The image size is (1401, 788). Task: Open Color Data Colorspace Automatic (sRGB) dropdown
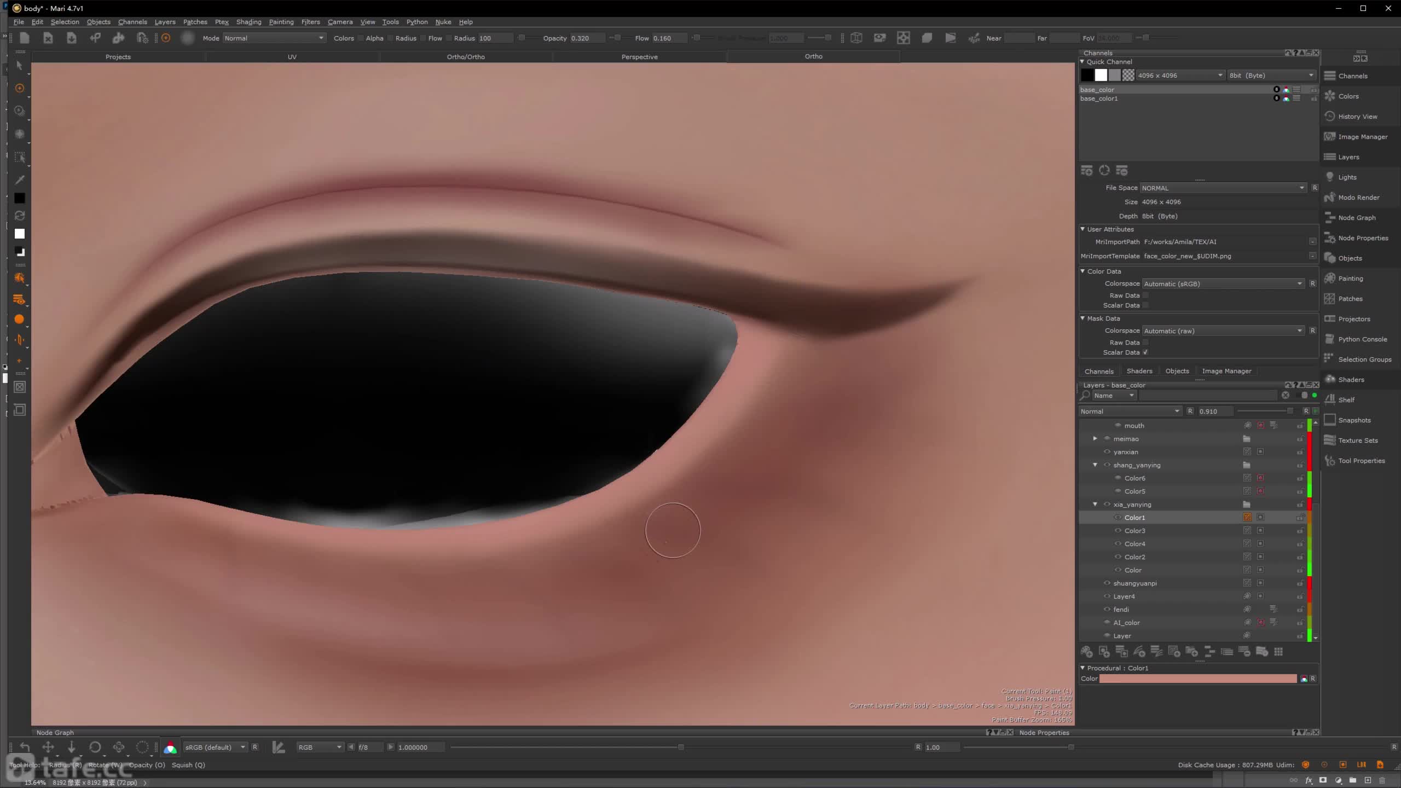pyautogui.click(x=1224, y=283)
